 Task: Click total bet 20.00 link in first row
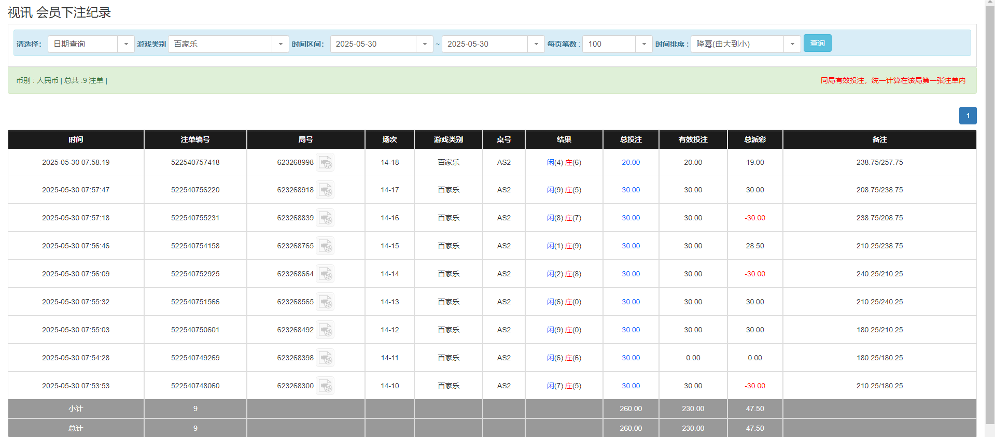coord(630,163)
